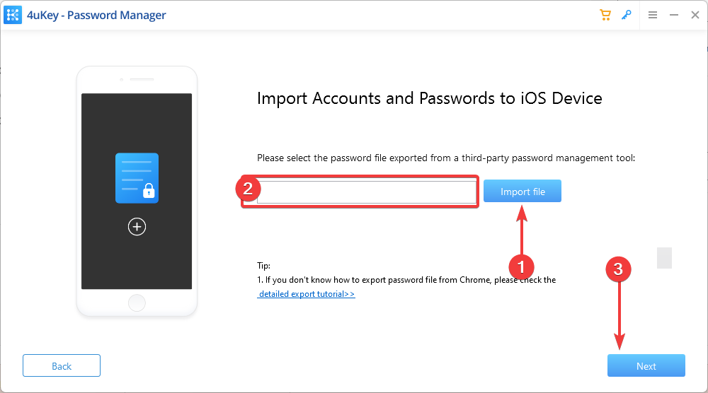708x393 pixels.
Task: Focus the password file path field
Action: [x=367, y=192]
